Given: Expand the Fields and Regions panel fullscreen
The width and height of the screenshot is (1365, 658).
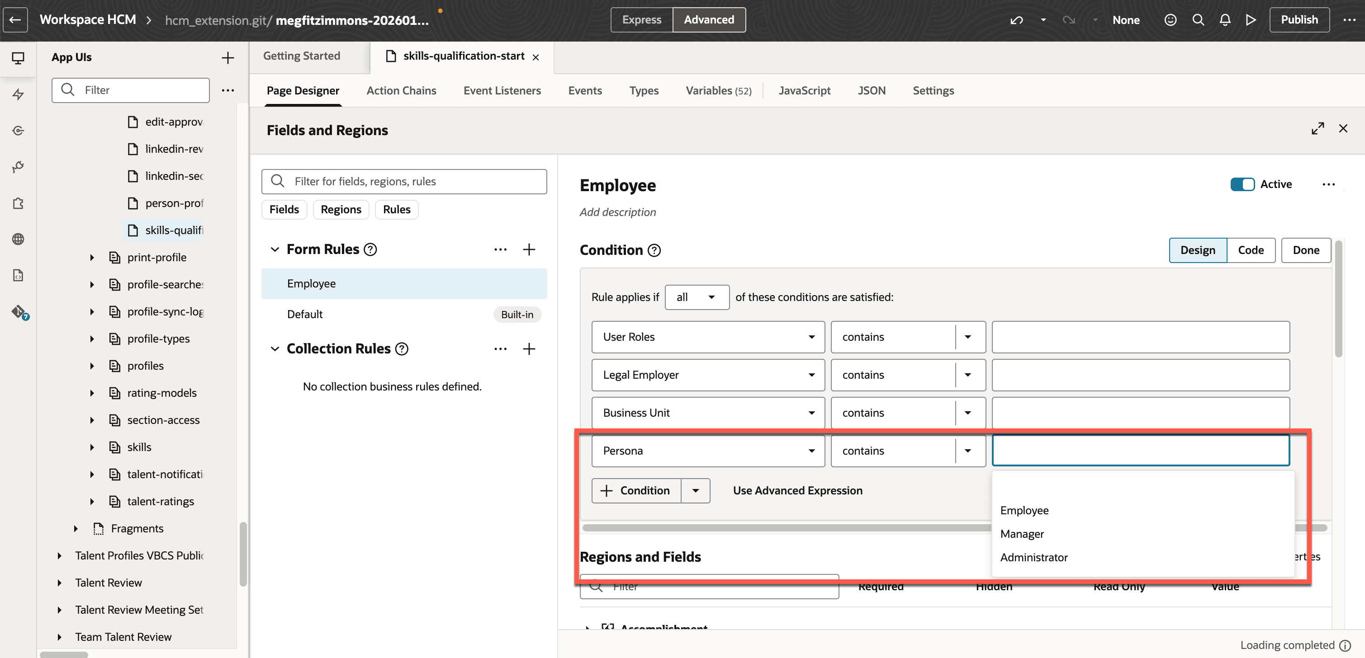Looking at the screenshot, I should pyautogui.click(x=1318, y=129).
